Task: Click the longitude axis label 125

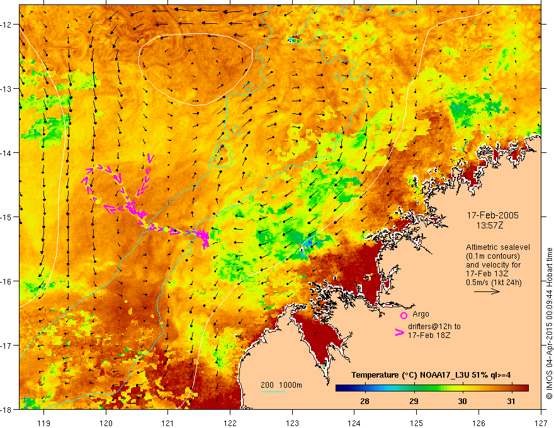Action: tap(417, 423)
